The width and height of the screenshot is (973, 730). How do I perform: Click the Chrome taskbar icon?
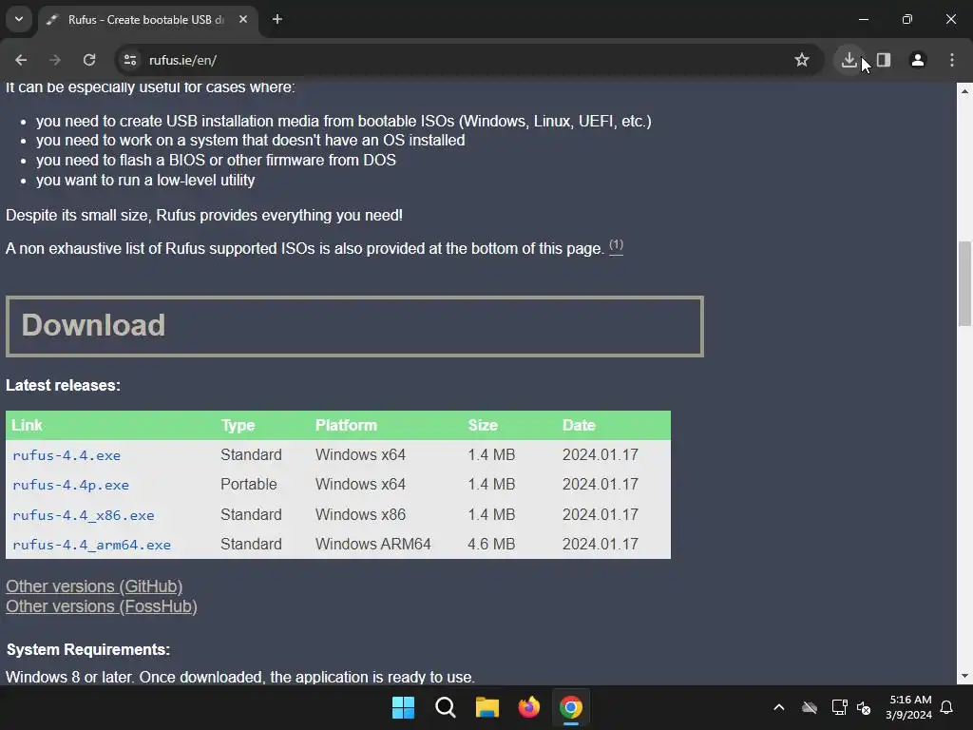571,707
